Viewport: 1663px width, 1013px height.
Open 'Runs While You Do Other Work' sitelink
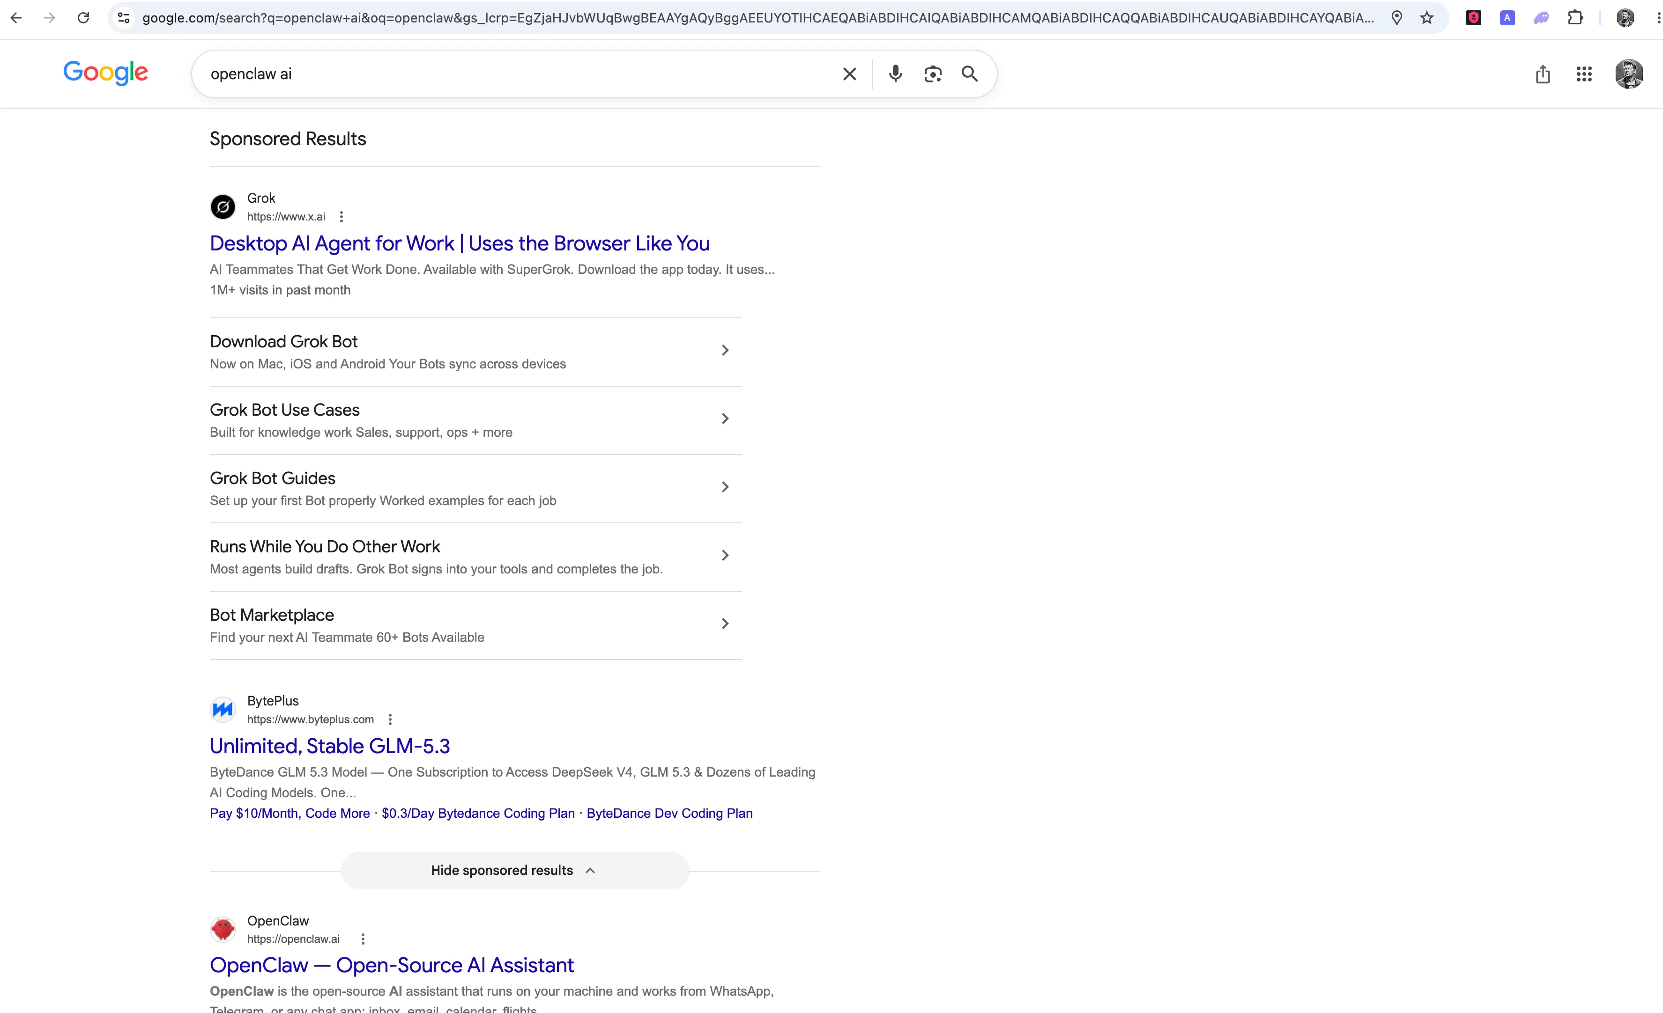[x=475, y=557]
